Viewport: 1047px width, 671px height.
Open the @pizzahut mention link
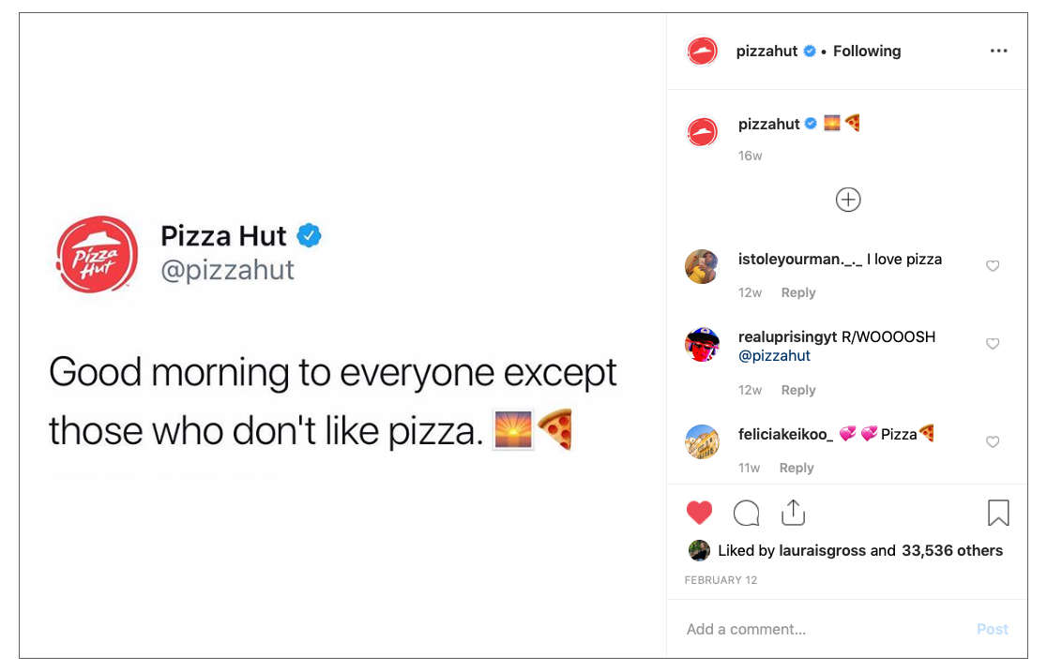pyautogui.click(x=774, y=355)
